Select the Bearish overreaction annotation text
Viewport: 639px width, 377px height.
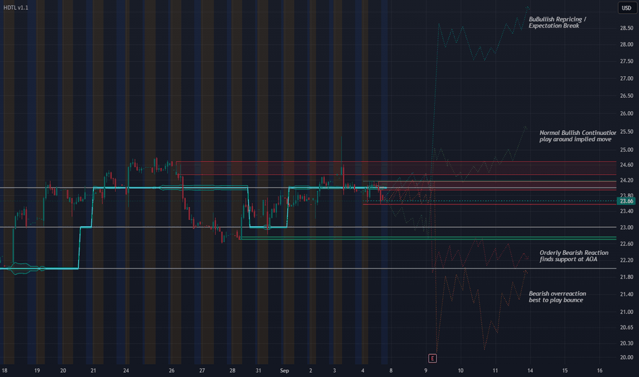click(557, 297)
